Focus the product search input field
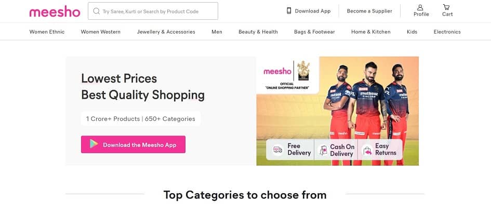The height and width of the screenshot is (214, 491). pyautogui.click(x=156, y=11)
